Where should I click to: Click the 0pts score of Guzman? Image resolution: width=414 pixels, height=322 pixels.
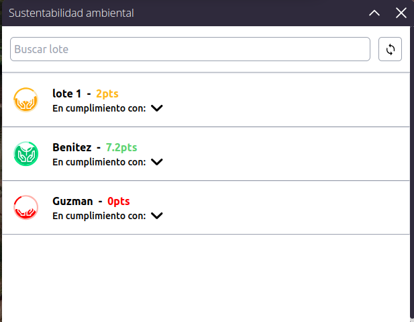click(x=119, y=202)
